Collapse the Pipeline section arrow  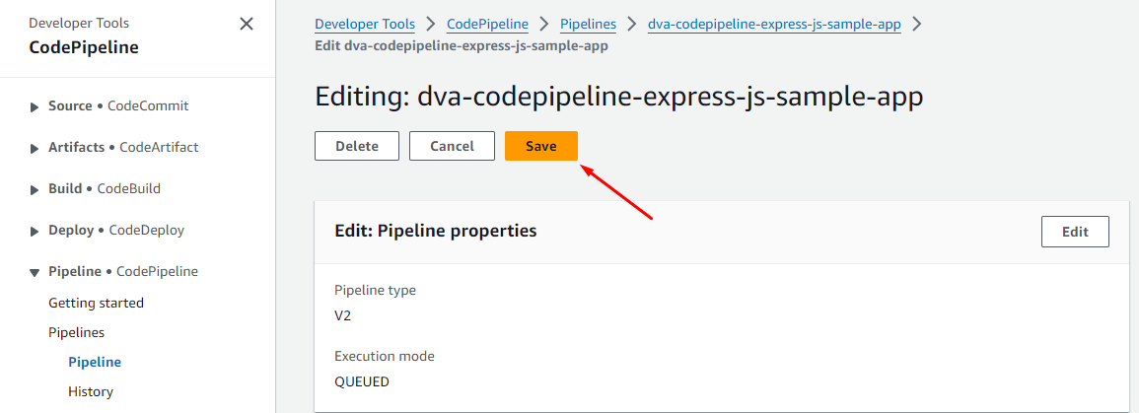36,272
